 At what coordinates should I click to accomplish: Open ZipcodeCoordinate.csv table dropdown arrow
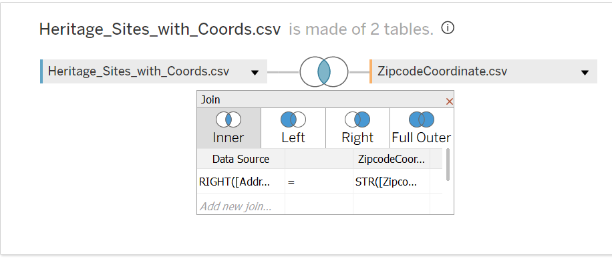(x=585, y=72)
